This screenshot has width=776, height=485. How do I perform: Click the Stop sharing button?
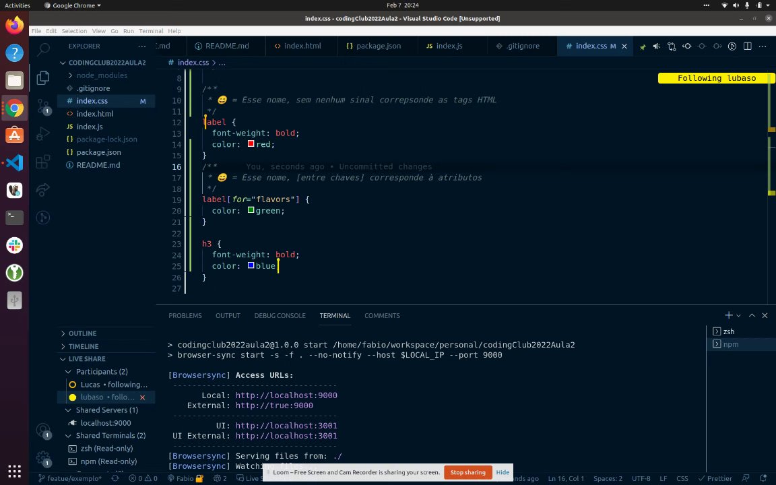pyautogui.click(x=467, y=472)
